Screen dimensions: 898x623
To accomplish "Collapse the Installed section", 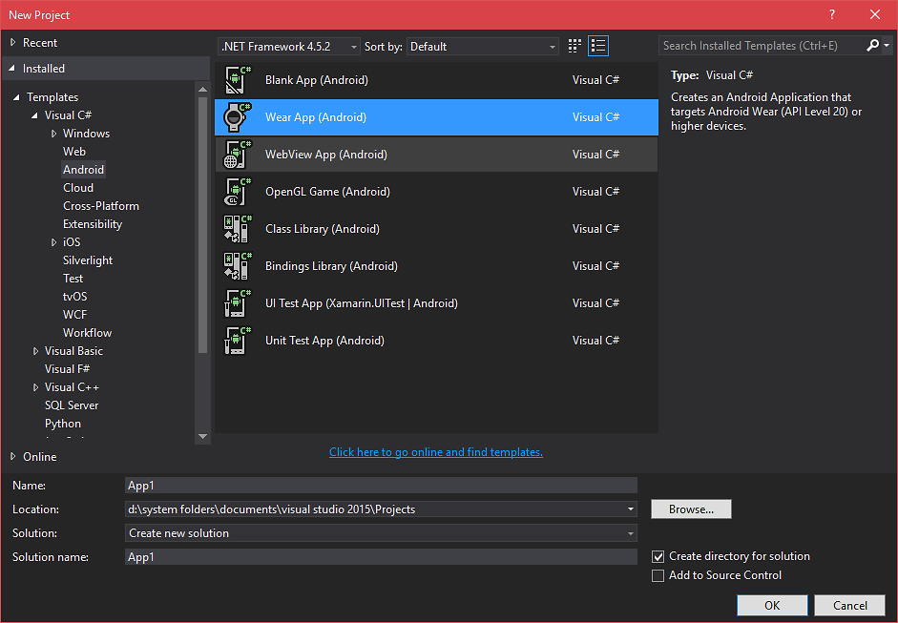I will click(12, 68).
